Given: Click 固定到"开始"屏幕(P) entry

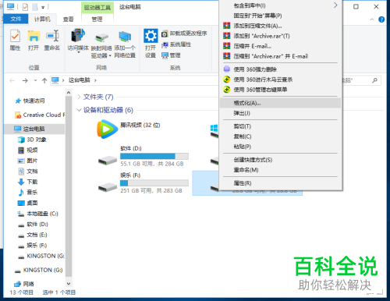Looking at the screenshot, I should [x=280, y=16].
